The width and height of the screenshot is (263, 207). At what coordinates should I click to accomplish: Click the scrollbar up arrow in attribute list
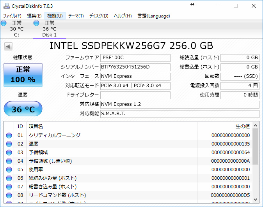coord(255,125)
